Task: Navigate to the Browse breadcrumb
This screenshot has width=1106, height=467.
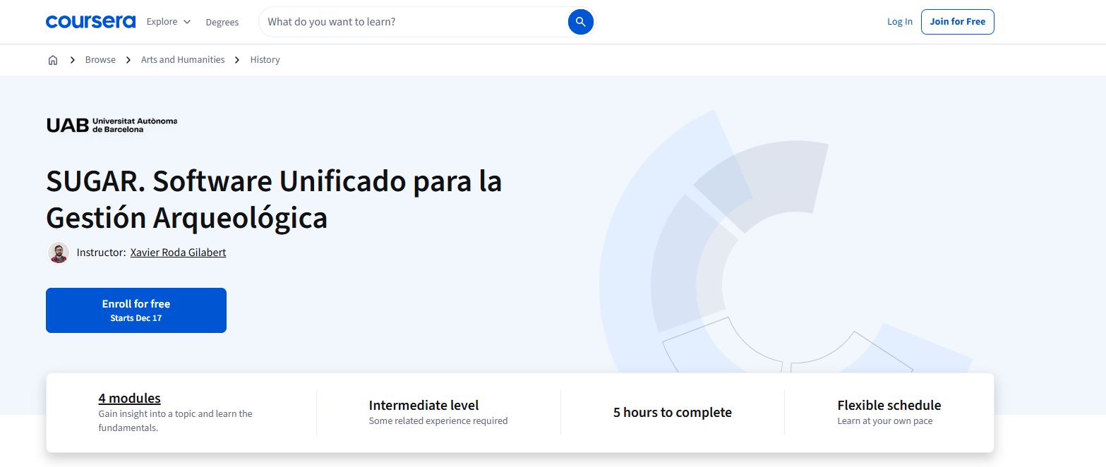Action: pos(100,60)
